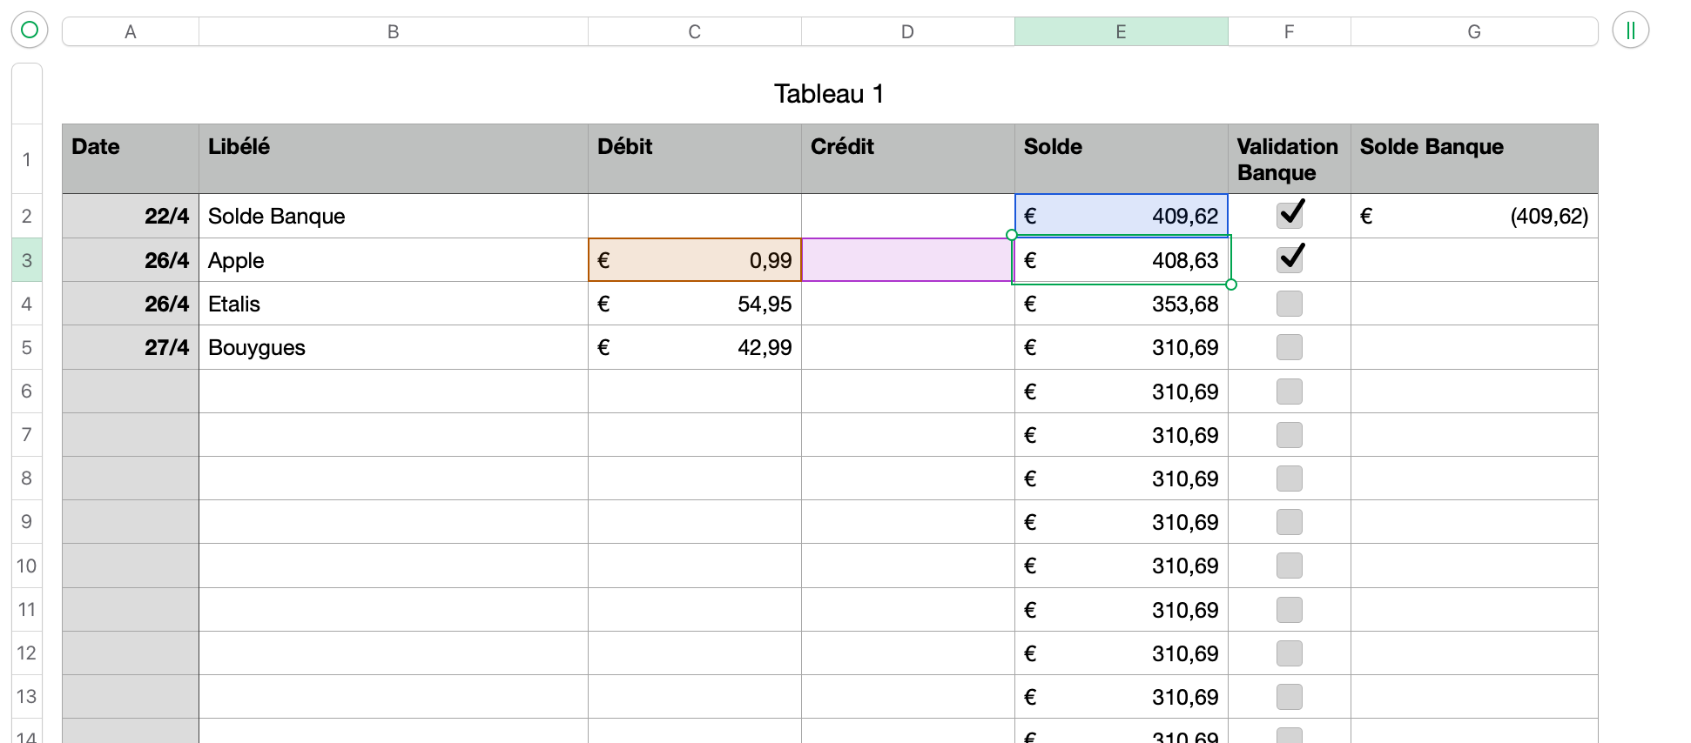1691x743 pixels.
Task: Click the selection handle below cell 408,63
Action: point(1231,284)
